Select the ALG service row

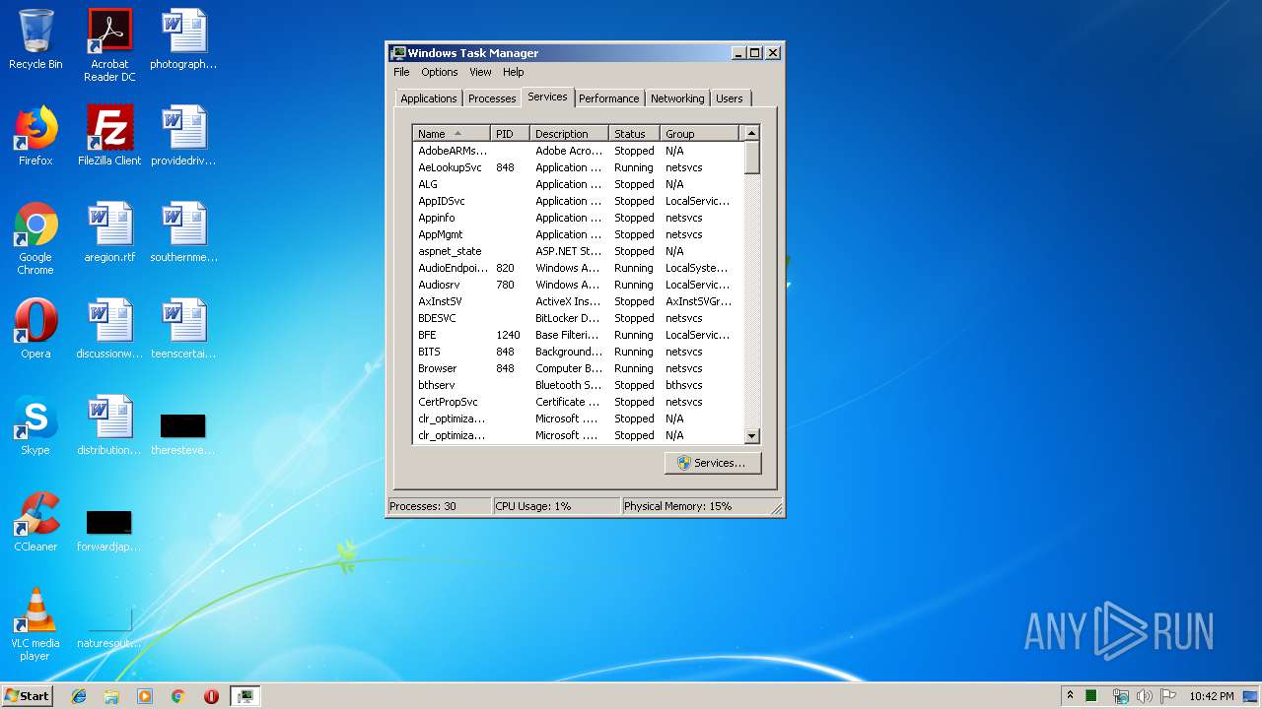tap(578, 184)
